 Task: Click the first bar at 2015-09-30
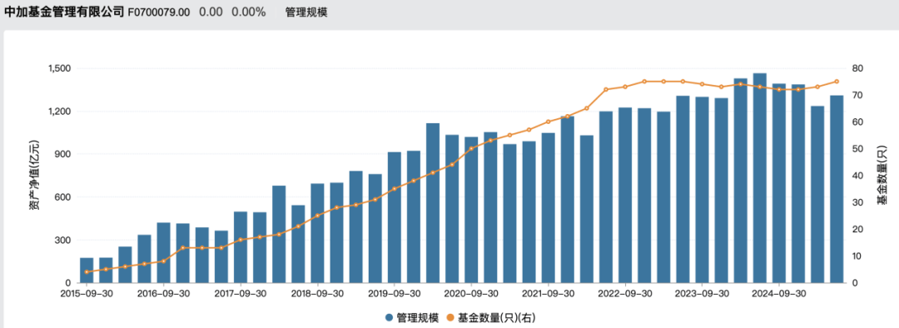tap(87, 270)
